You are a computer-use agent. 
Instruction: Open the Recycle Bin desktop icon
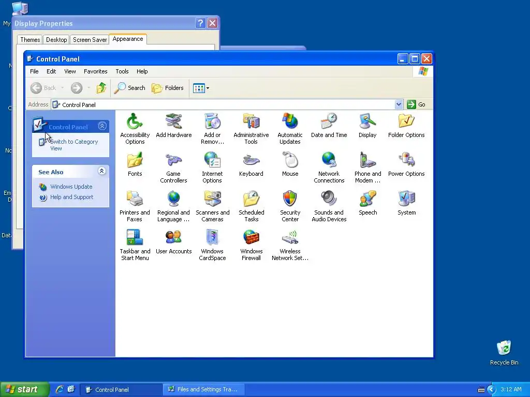(504, 353)
